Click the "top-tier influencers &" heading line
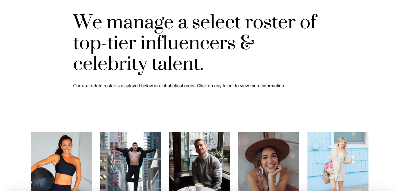The height and width of the screenshot is (191, 400). [x=163, y=43]
